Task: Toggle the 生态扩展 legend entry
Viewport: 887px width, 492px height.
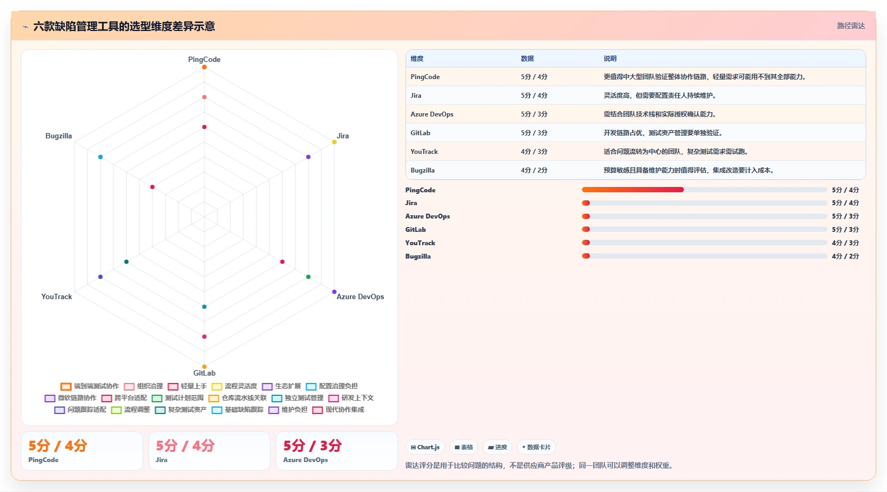Action: tap(281, 386)
